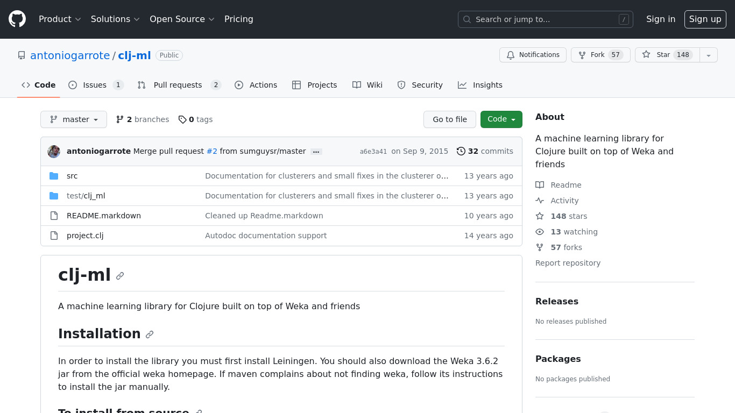Screen dimensions: 735x413
Task: Click the Projects table icon
Action: click(x=296, y=85)
